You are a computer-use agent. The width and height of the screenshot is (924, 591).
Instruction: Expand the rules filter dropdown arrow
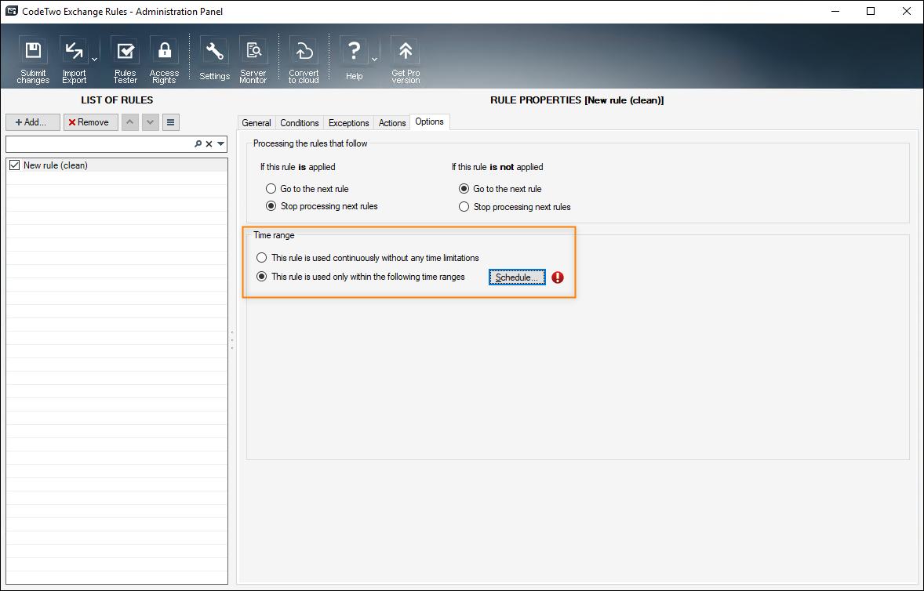(x=221, y=144)
